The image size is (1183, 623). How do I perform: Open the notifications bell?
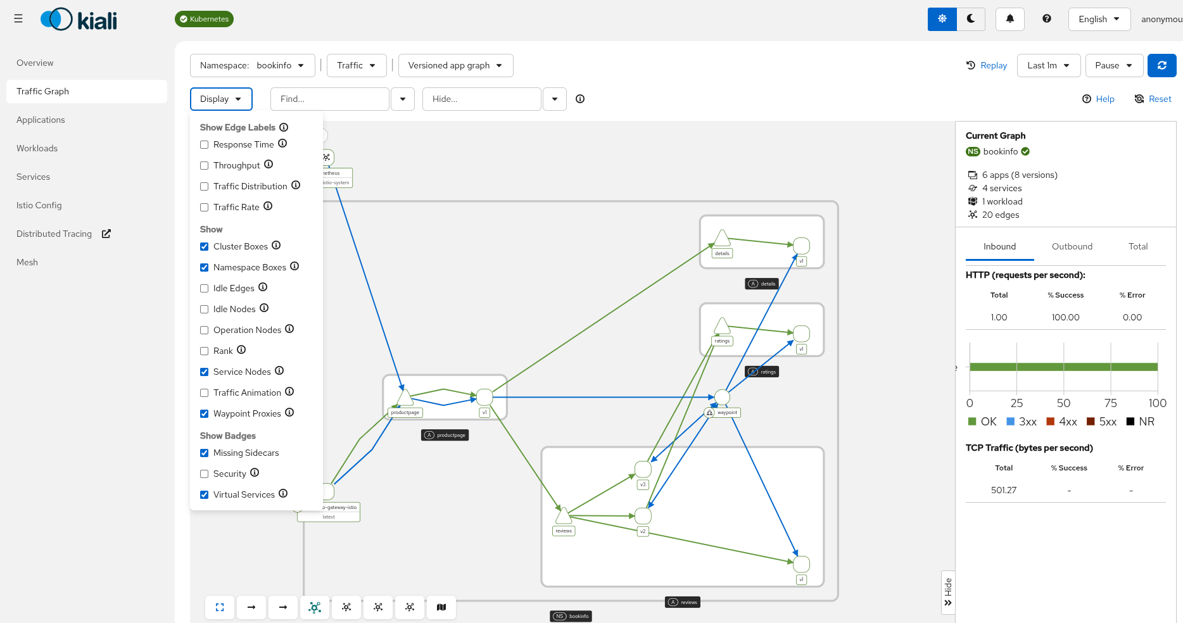pyautogui.click(x=1009, y=19)
